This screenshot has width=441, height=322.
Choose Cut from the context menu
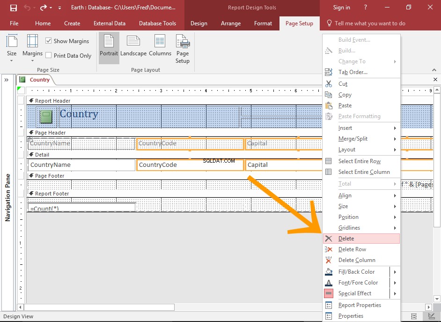361,83
